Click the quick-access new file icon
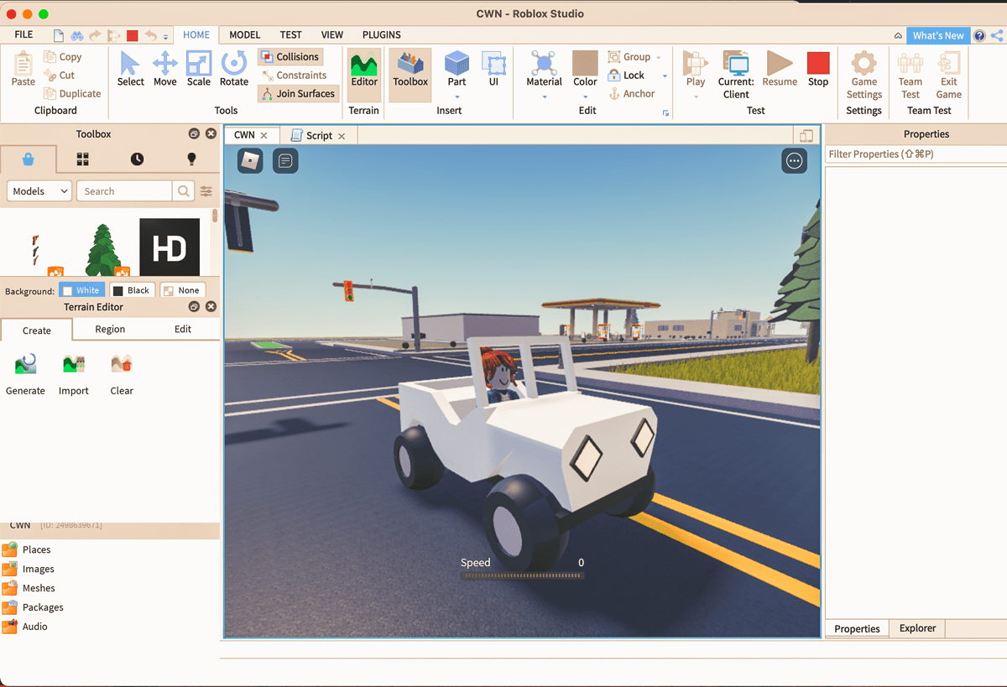Screen dimensions: 1007x687 click(x=59, y=35)
